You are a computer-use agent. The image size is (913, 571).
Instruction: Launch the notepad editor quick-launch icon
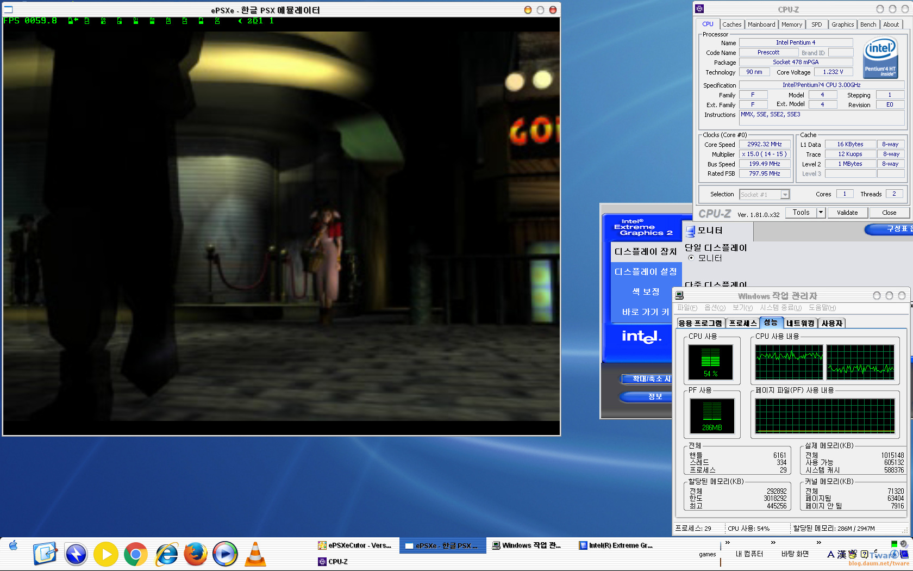click(45, 554)
